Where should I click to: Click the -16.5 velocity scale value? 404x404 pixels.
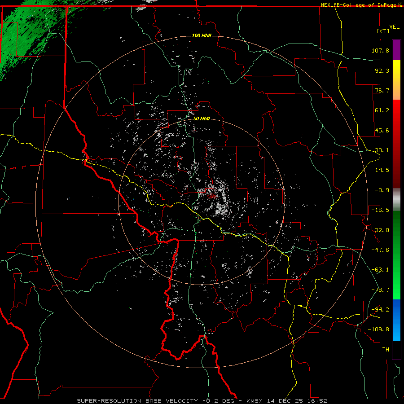pyautogui.click(x=380, y=210)
